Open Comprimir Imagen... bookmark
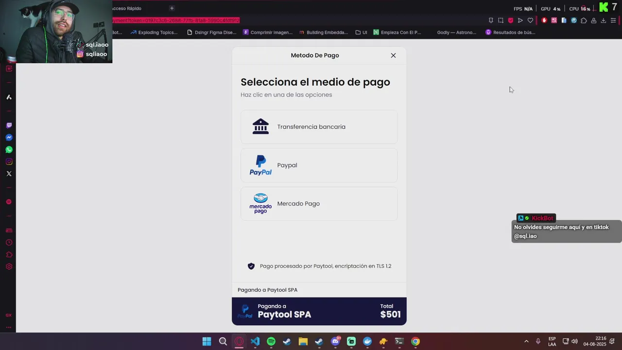622x350 pixels. click(268, 33)
